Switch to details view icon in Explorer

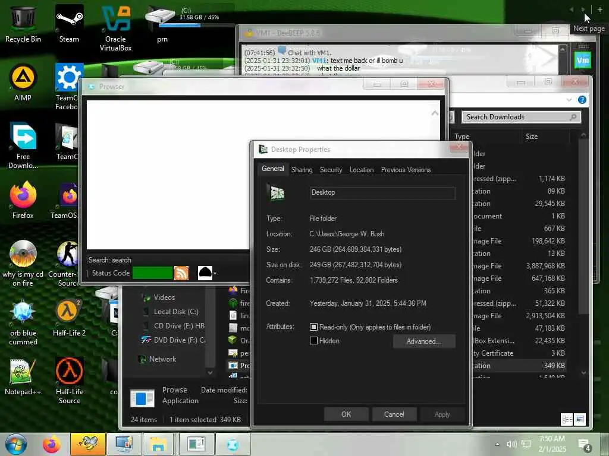(x=567, y=419)
